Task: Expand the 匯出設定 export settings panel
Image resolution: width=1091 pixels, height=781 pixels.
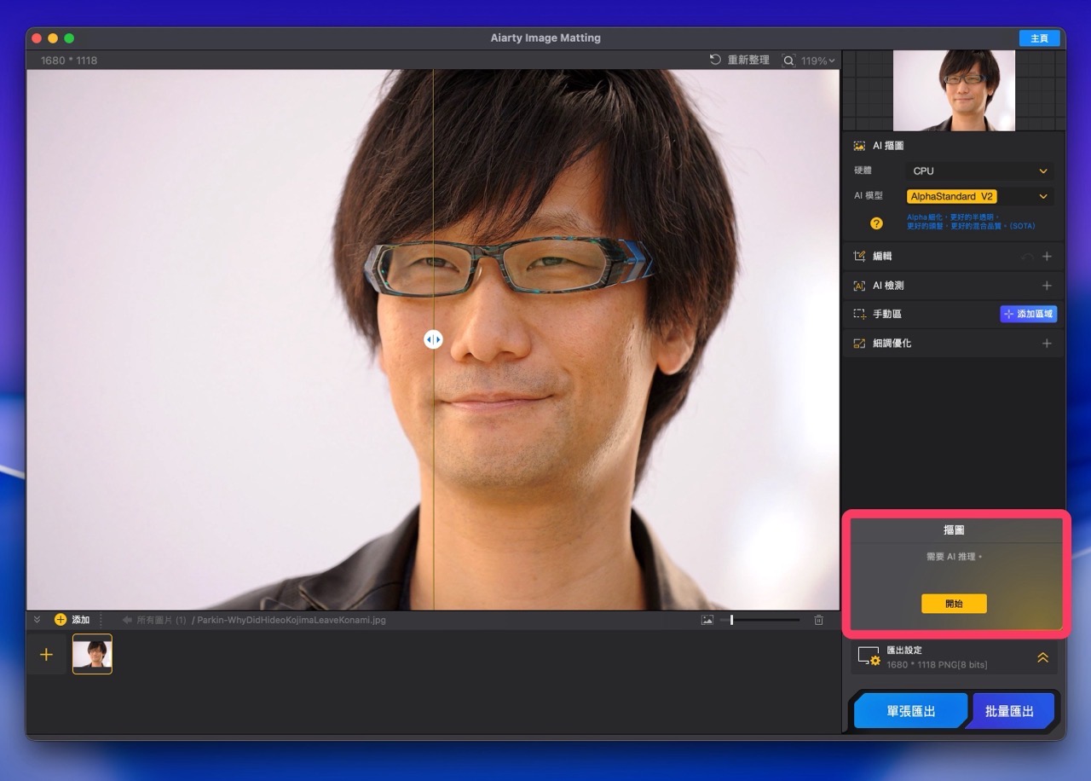Action: click(x=1042, y=657)
